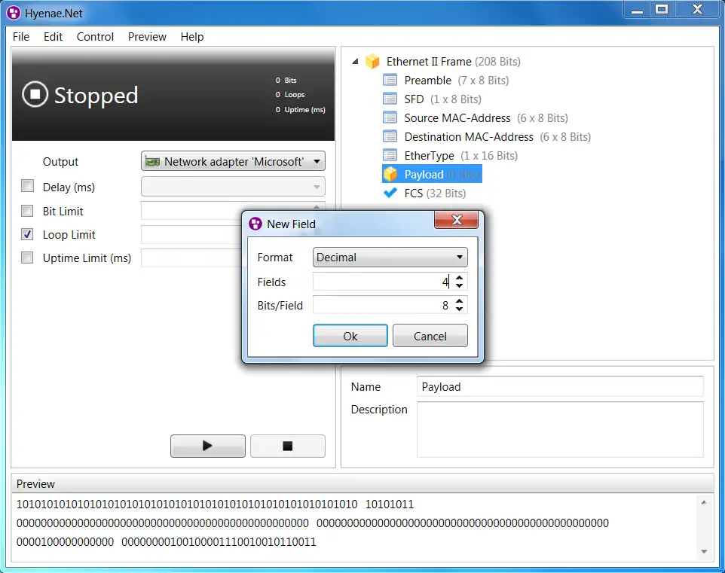The width and height of the screenshot is (725, 573).
Task: Select the Source MAC-Address tree row
Action: (x=476, y=117)
